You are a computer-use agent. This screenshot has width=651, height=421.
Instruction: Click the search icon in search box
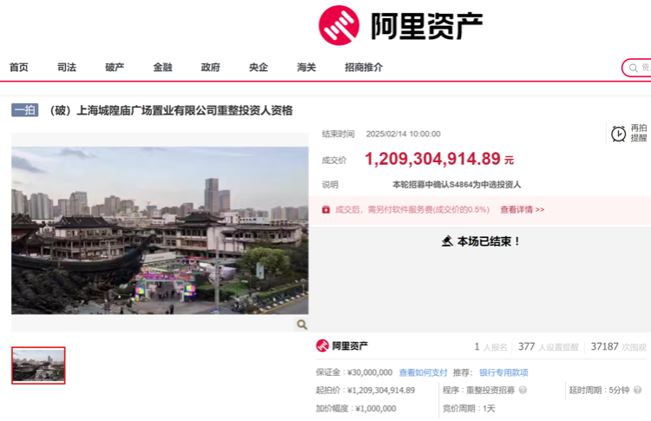(x=633, y=68)
